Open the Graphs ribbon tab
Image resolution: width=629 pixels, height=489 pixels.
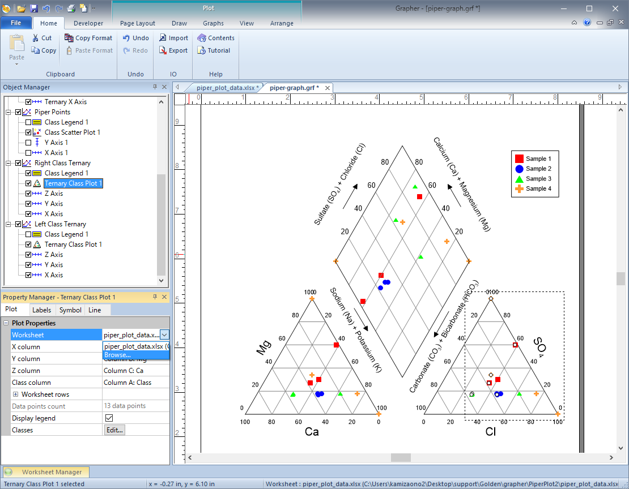[214, 23]
